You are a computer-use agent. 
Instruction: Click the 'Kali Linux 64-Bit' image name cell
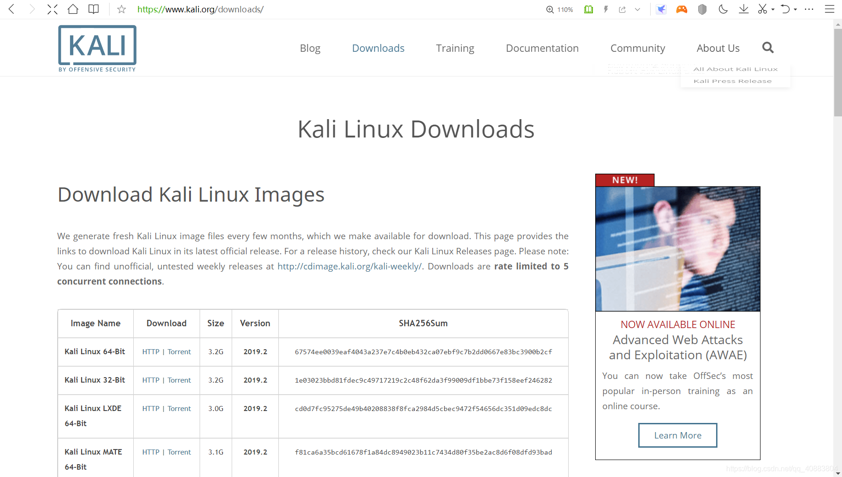pyautogui.click(x=95, y=352)
